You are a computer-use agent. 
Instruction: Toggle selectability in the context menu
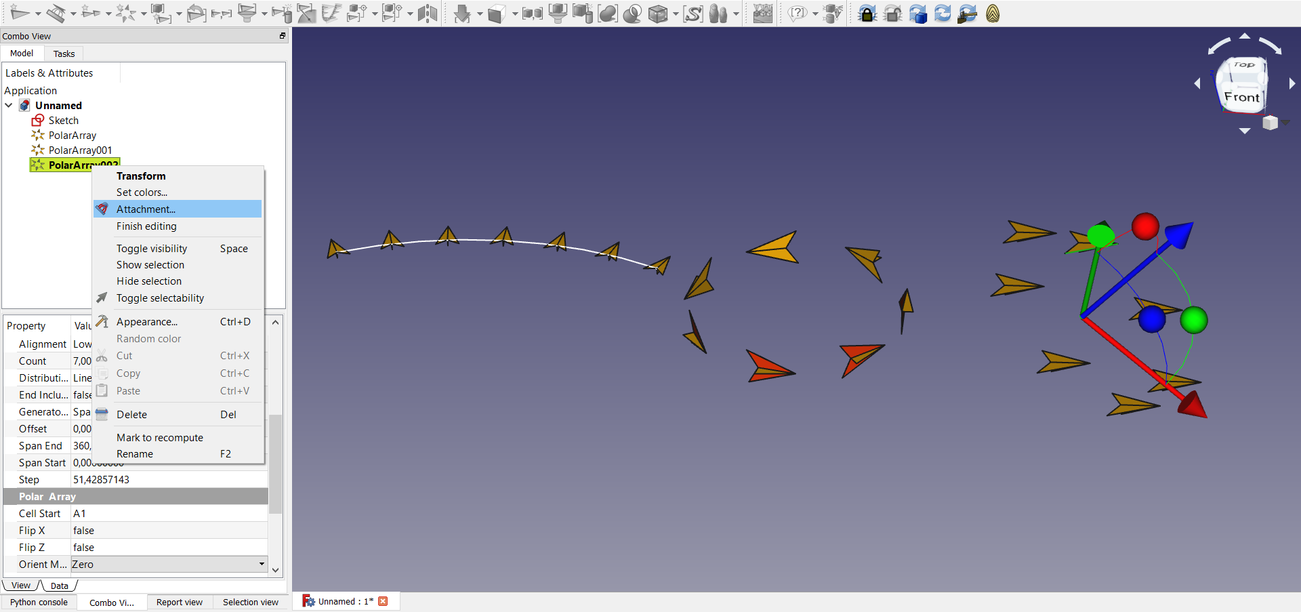160,298
